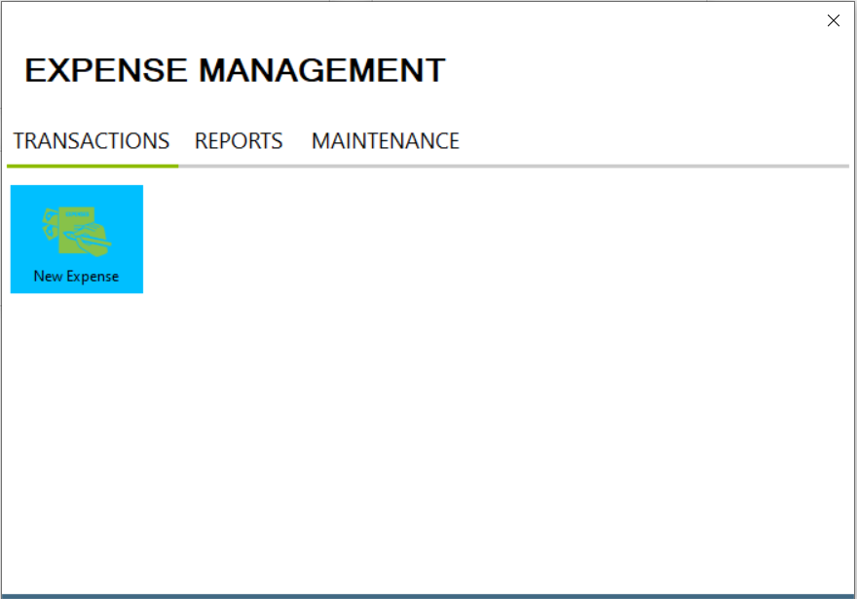Open the REPORTS tab

[x=239, y=141]
